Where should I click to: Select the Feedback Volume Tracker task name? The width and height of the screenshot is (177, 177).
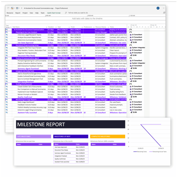[27, 105]
